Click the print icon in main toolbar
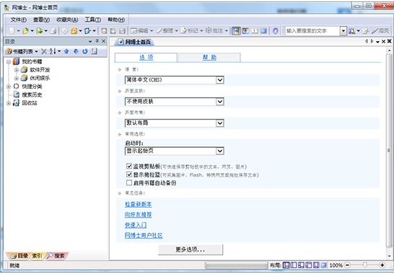Viewport: 394px width, 274px height. click(x=53, y=31)
